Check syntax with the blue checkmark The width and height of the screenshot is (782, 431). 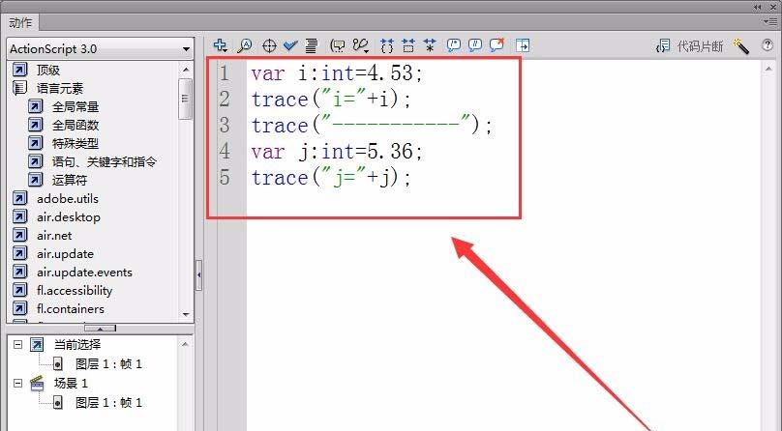(x=290, y=45)
